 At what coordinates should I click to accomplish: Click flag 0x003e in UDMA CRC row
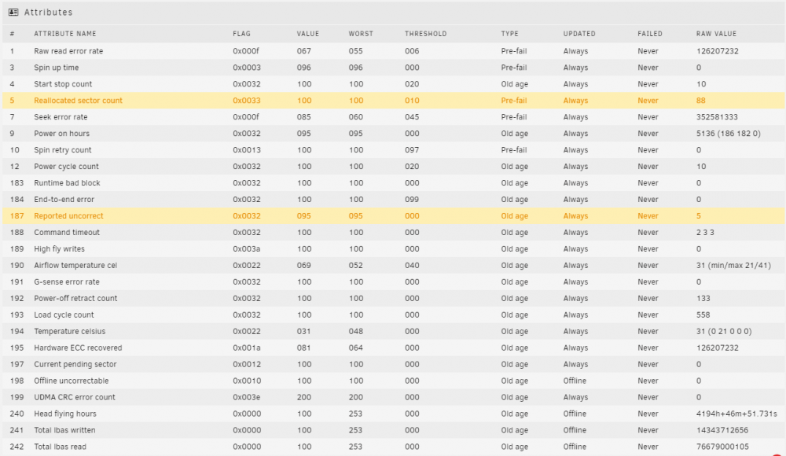[247, 397]
